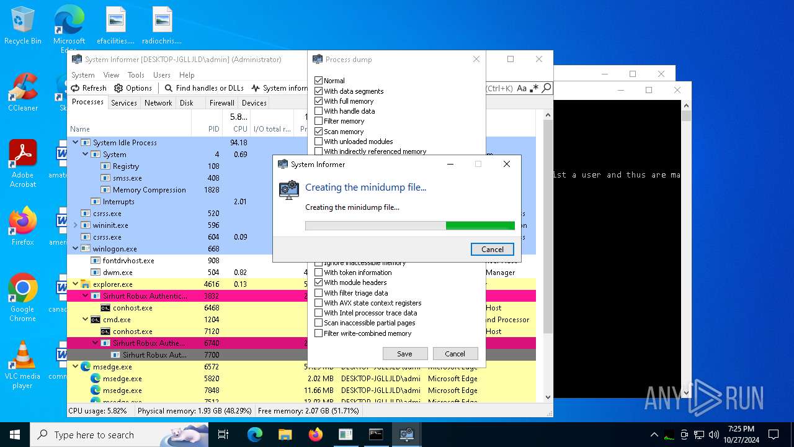Image resolution: width=794 pixels, height=447 pixels.
Task: Collapse System Idle Process tree node
Action: point(76,143)
